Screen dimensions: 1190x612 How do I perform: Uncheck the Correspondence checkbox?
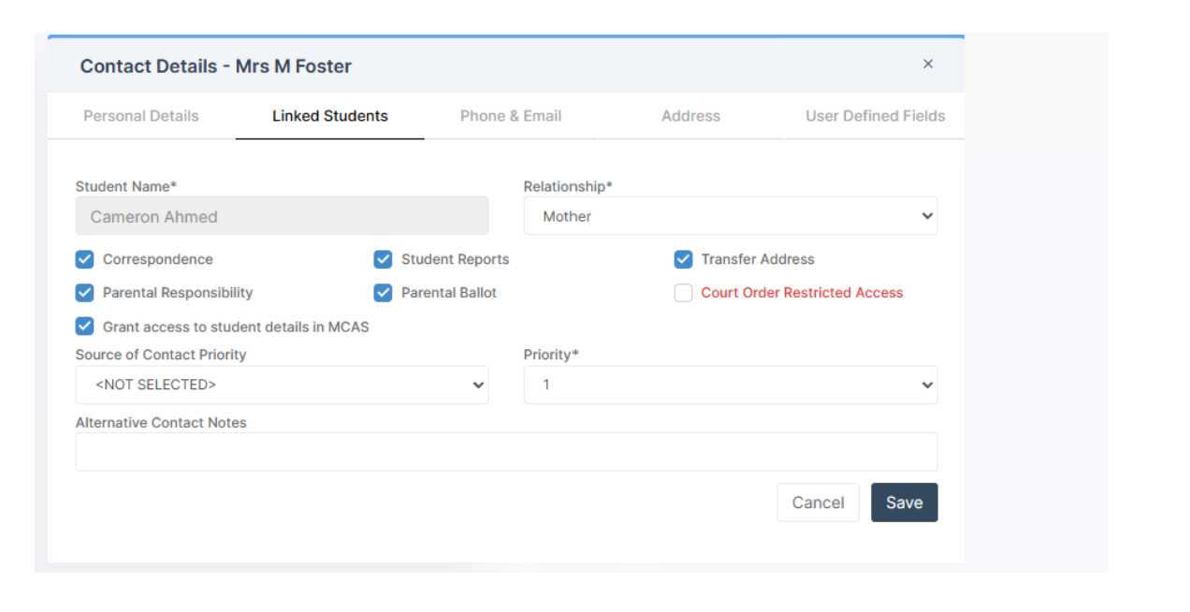[x=85, y=259]
